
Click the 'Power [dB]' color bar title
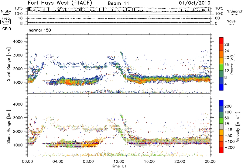[x=232, y=64]
